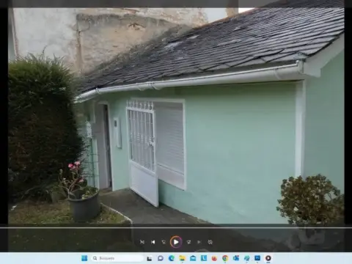Toggle repeat mode on

pos(210,242)
